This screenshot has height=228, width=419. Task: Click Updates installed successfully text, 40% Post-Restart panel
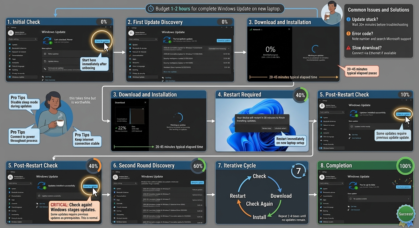pos(62,186)
